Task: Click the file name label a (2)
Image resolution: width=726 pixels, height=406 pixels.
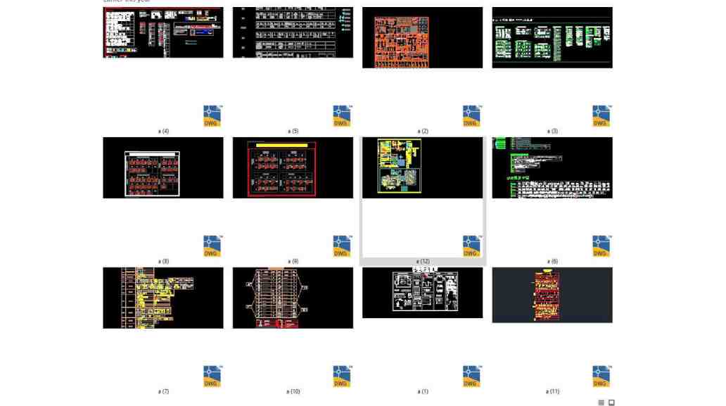Action: pos(422,132)
